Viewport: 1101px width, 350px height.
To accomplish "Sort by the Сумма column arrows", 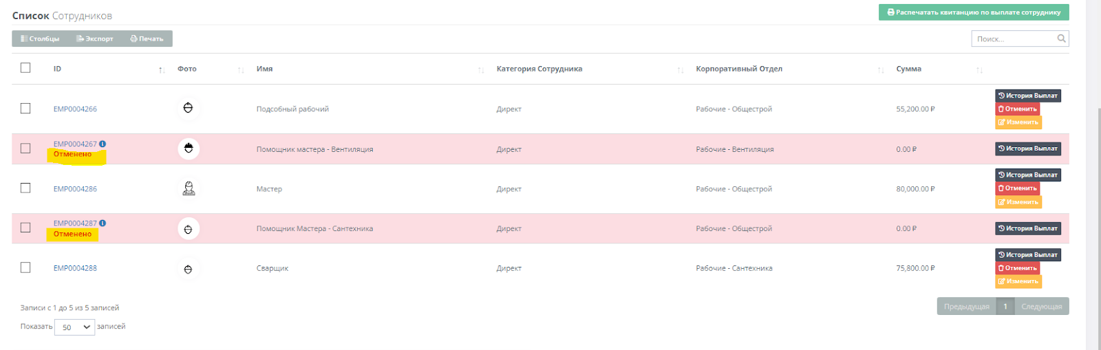I will click(x=979, y=69).
